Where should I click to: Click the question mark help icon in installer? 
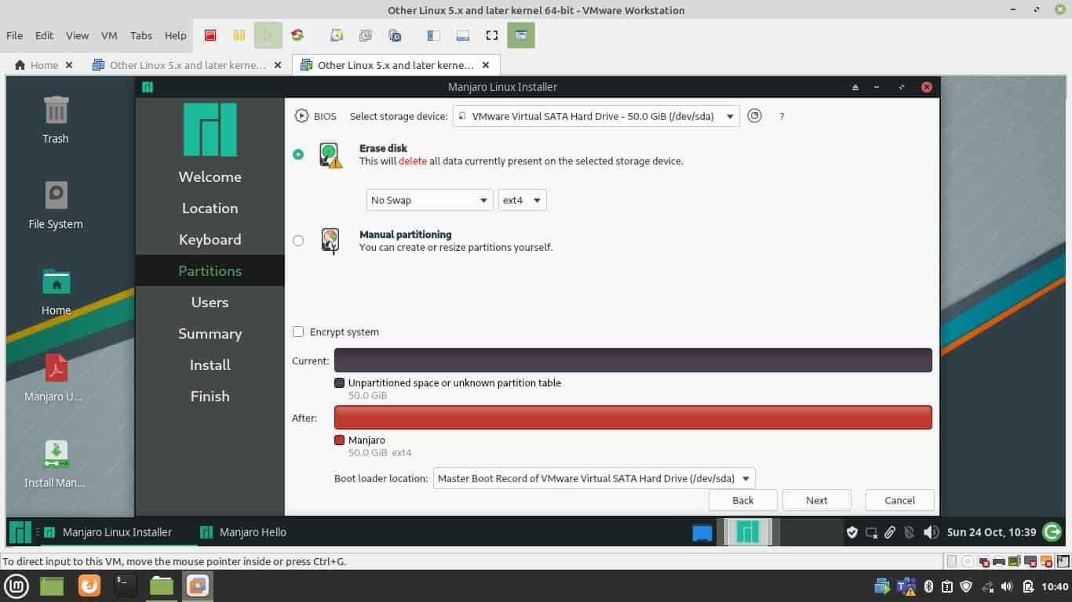point(782,116)
